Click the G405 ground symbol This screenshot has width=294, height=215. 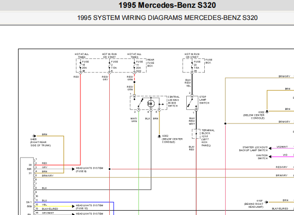coord(34,136)
